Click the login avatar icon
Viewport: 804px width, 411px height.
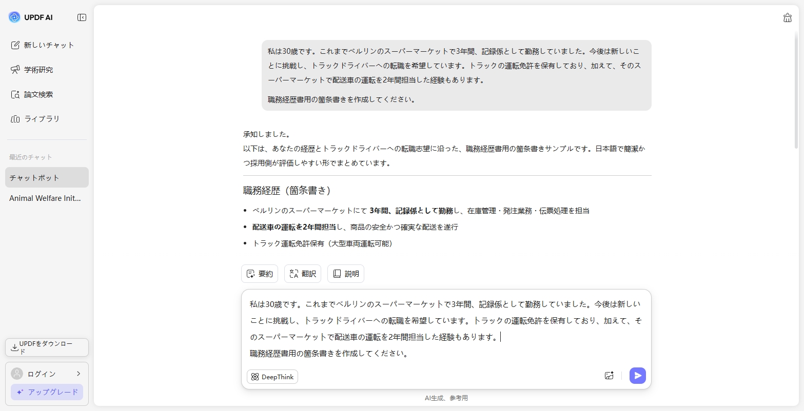(16, 374)
